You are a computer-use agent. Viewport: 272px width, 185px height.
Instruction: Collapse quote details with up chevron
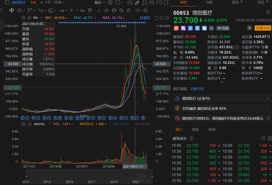tap(222, 82)
